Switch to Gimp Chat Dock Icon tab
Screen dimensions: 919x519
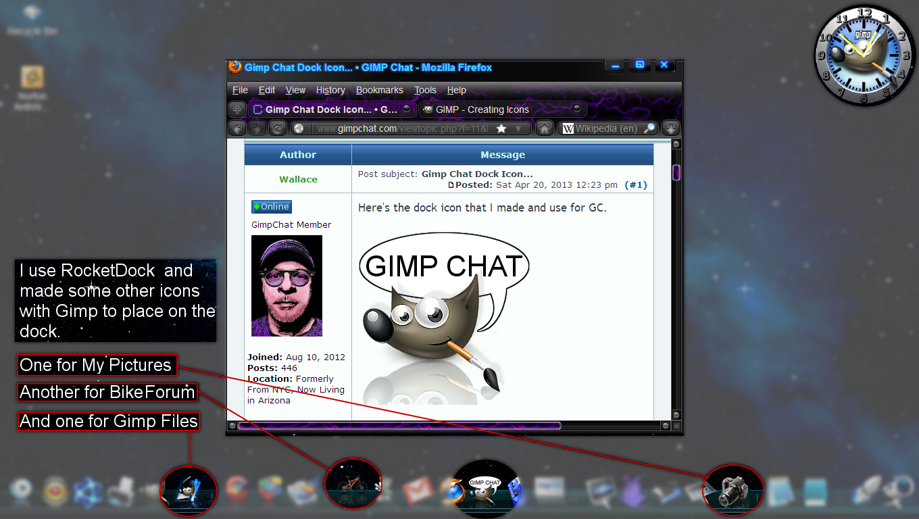click(332, 109)
